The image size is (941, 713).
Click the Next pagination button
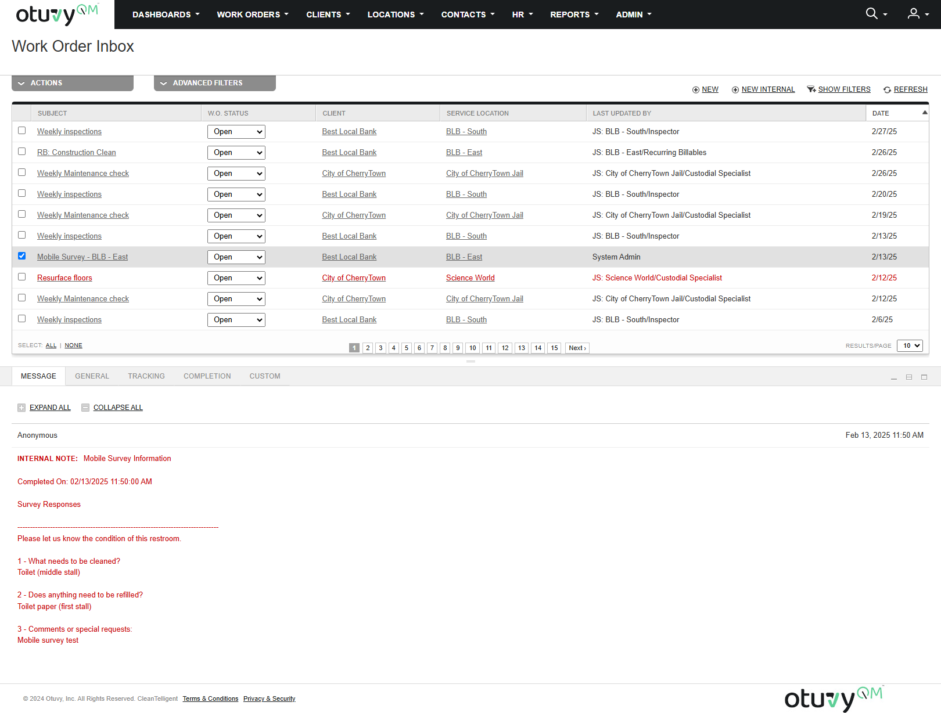[577, 348]
